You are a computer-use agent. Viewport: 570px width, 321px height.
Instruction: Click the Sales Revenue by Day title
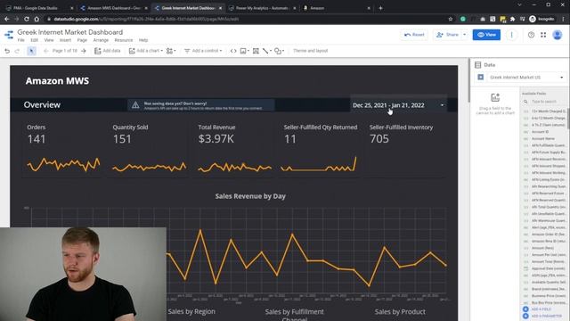coord(250,196)
